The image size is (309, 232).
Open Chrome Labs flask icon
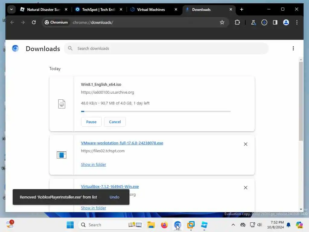[253, 22]
